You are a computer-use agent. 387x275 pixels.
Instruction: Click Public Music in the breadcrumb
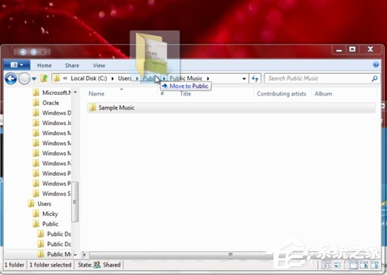[x=186, y=79]
